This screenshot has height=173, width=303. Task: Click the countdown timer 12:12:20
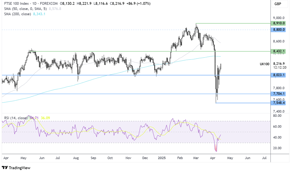point(280,67)
